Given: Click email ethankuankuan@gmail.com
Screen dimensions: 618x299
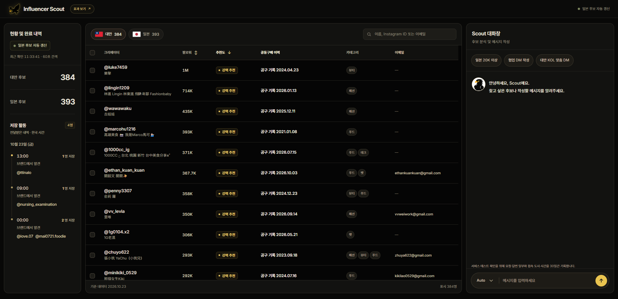Looking at the screenshot, I should click(x=417, y=173).
